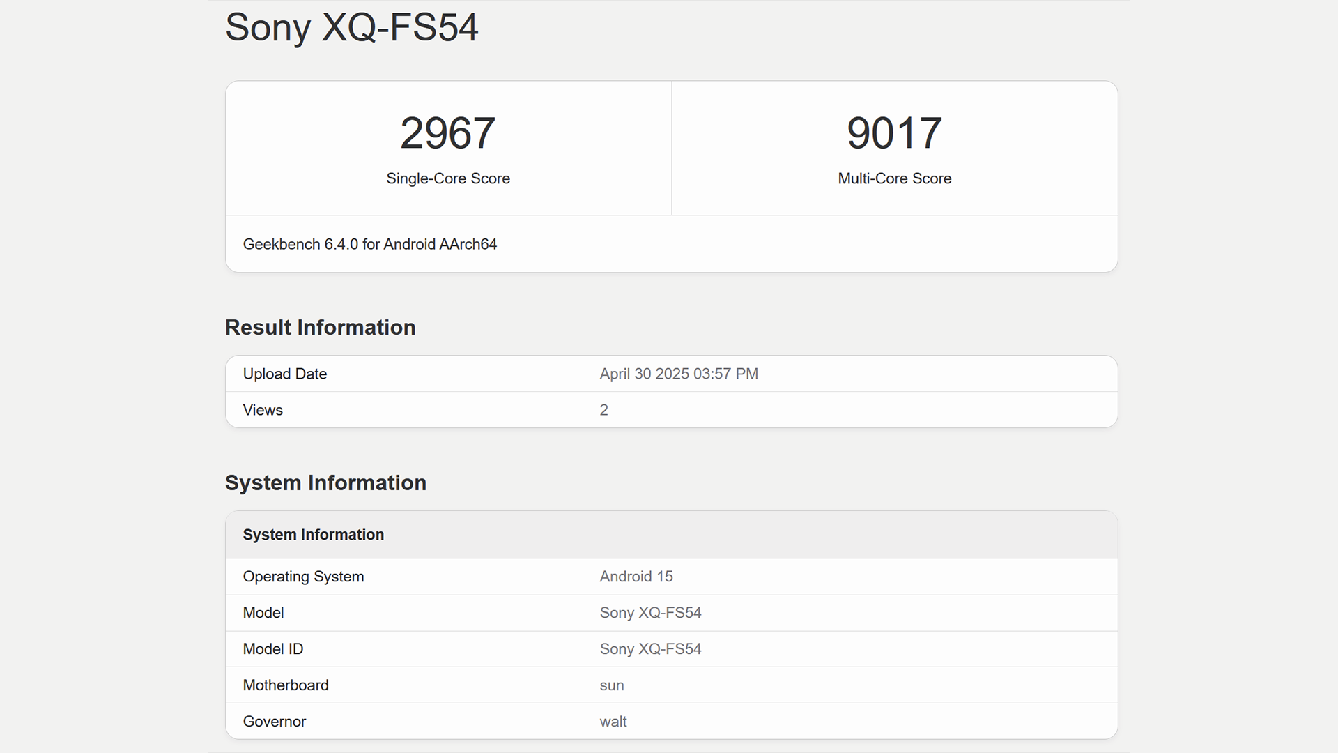Click the Android 15 value
This screenshot has width=1338, height=753.
tap(636, 577)
